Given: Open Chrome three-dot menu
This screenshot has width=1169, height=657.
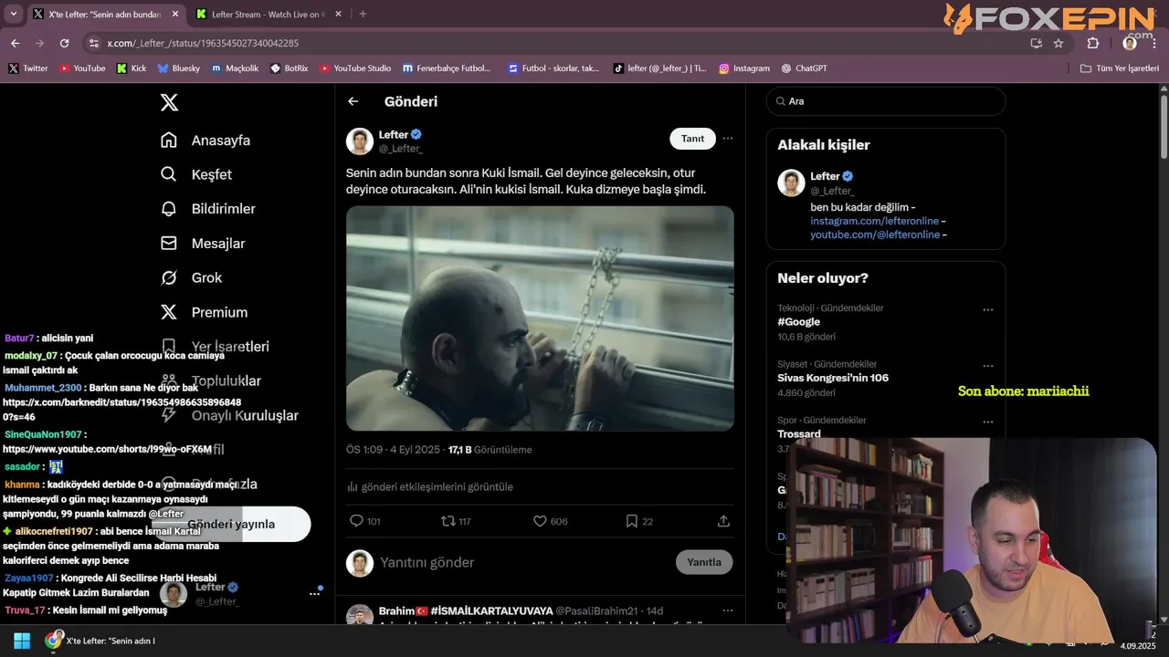Looking at the screenshot, I should (x=1153, y=43).
